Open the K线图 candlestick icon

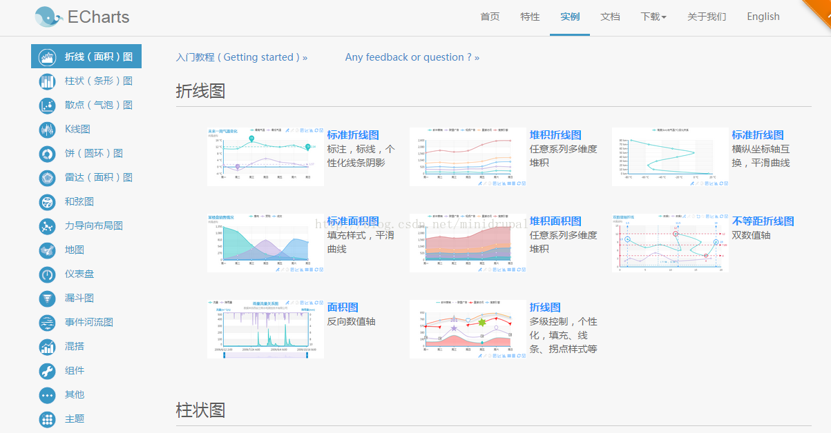(48, 130)
